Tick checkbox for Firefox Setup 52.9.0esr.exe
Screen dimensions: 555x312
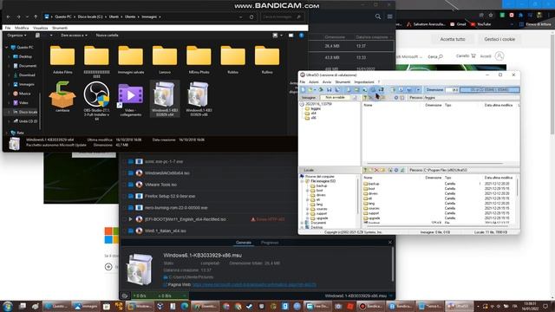tap(124, 196)
